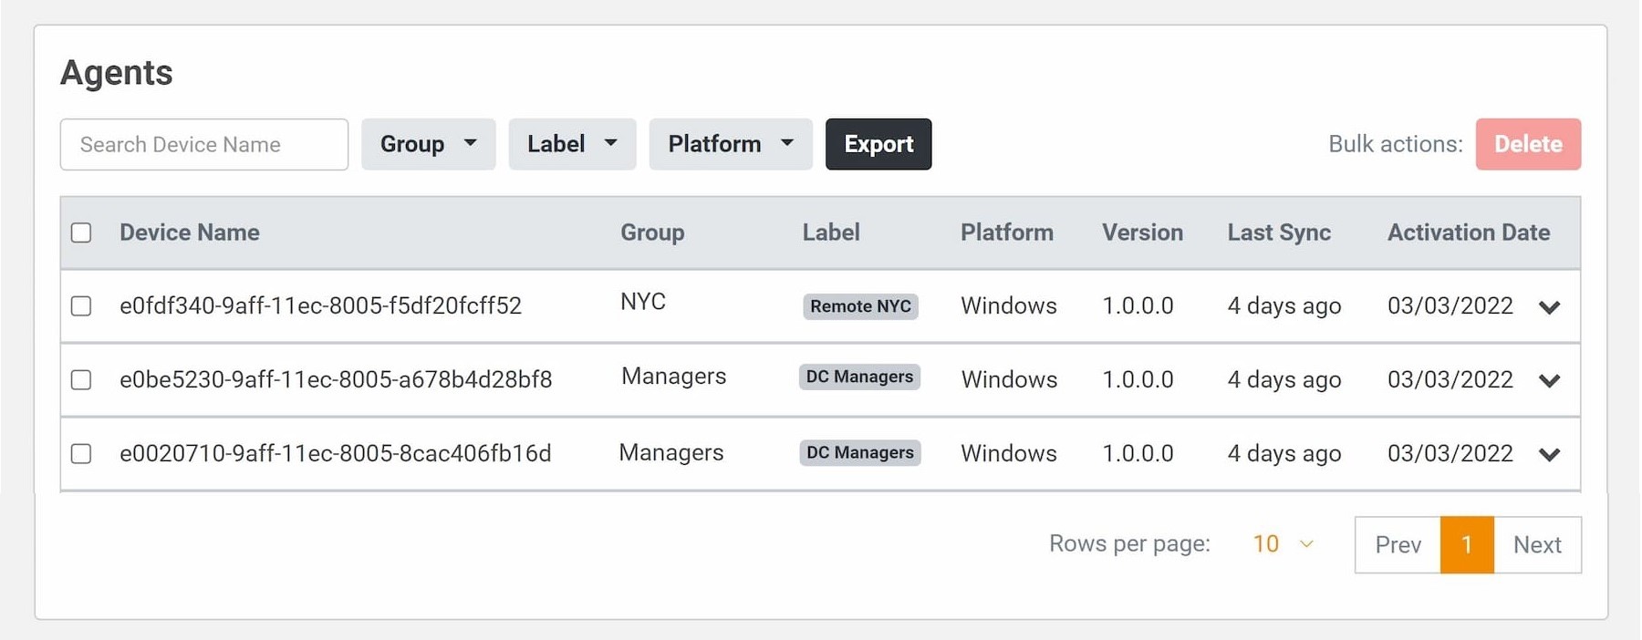Click the Platform column header
This screenshot has height=640, width=1642.
tap(1007, 232)
